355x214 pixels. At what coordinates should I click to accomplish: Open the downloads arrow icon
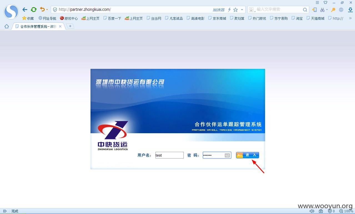350,10
